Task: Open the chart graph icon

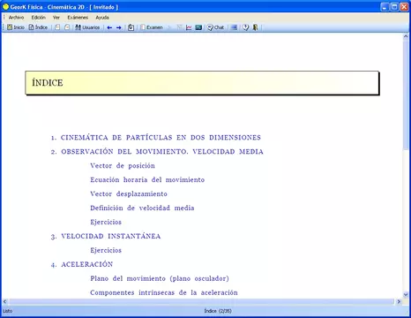Action: point(189,27)
